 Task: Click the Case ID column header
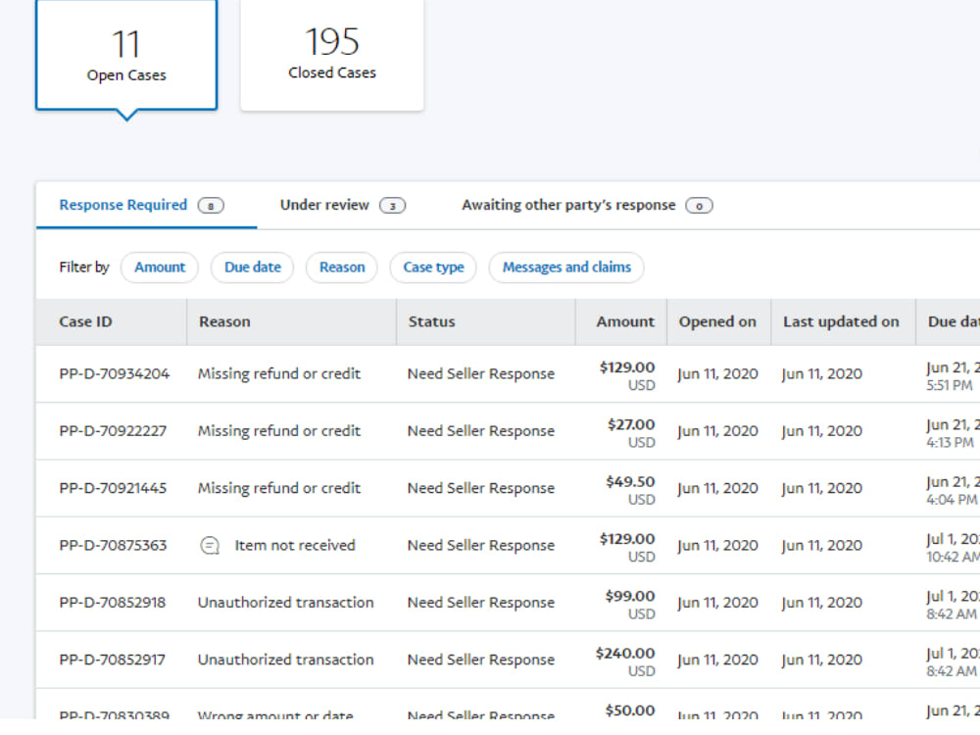(85, 321)
